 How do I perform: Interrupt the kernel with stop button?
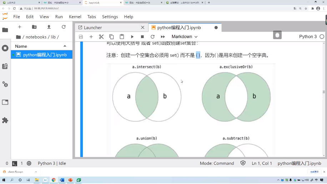[x=142, y=37]
